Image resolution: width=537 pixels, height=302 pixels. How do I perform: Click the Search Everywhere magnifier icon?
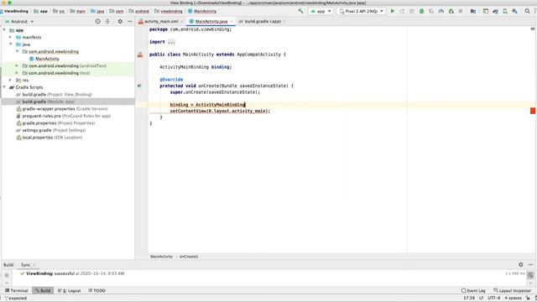point(528,11)
